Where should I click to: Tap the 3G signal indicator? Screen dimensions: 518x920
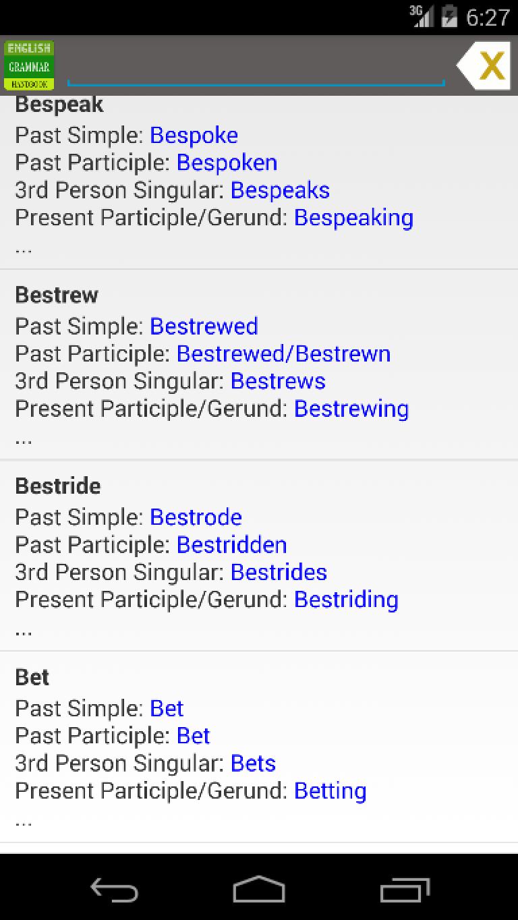click(422, 16)
